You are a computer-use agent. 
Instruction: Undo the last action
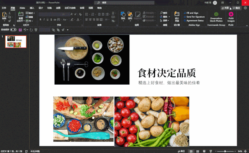pyautogui.click(x=25, y=30)
